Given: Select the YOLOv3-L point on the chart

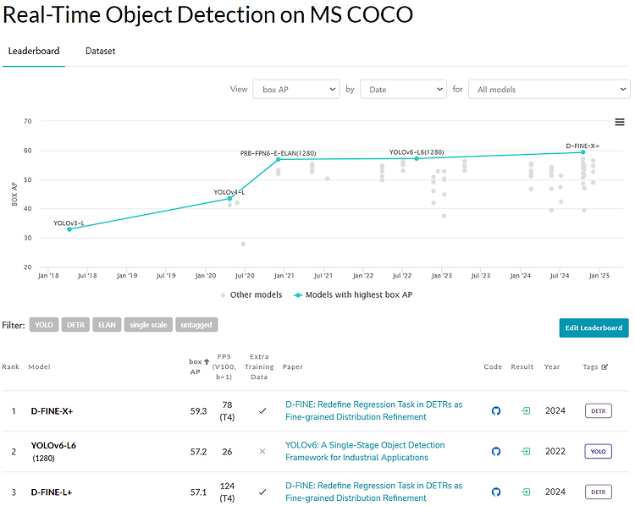Looking at the screenshot, I should click(x=69, y=229).
